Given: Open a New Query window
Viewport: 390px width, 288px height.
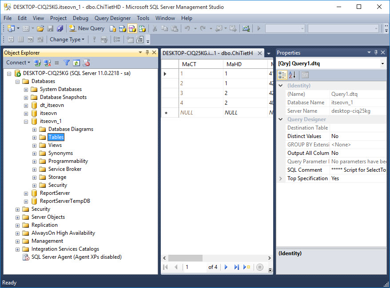Looking at the screenshot, I should [87, 28].
